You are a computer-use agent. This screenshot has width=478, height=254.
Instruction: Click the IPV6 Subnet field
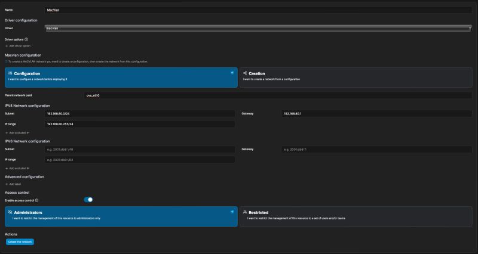[x=140, y=149]
